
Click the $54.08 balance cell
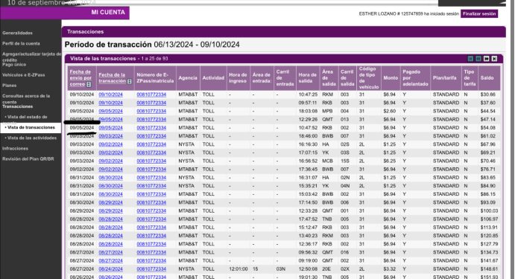[488, 128]
